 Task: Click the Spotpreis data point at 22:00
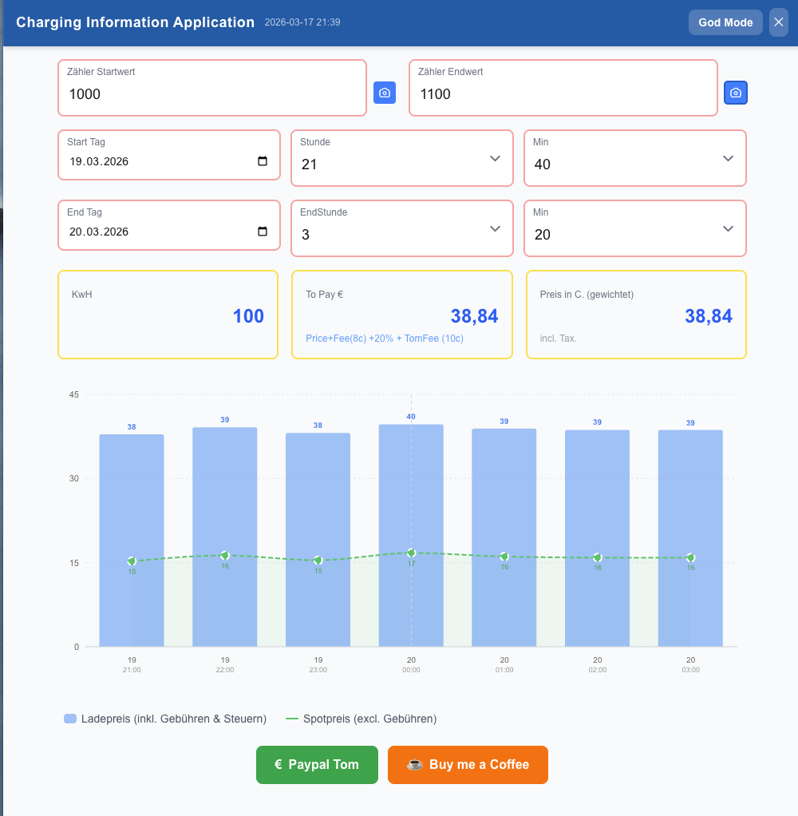(x=225, y=556)
